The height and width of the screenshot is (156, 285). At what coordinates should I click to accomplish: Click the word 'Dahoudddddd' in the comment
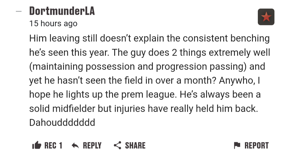click(x=62, y=123)
